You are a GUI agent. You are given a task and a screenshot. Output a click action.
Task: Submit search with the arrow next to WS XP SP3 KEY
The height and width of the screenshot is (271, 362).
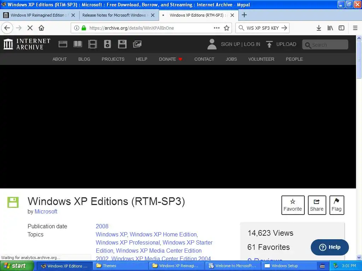285,28
